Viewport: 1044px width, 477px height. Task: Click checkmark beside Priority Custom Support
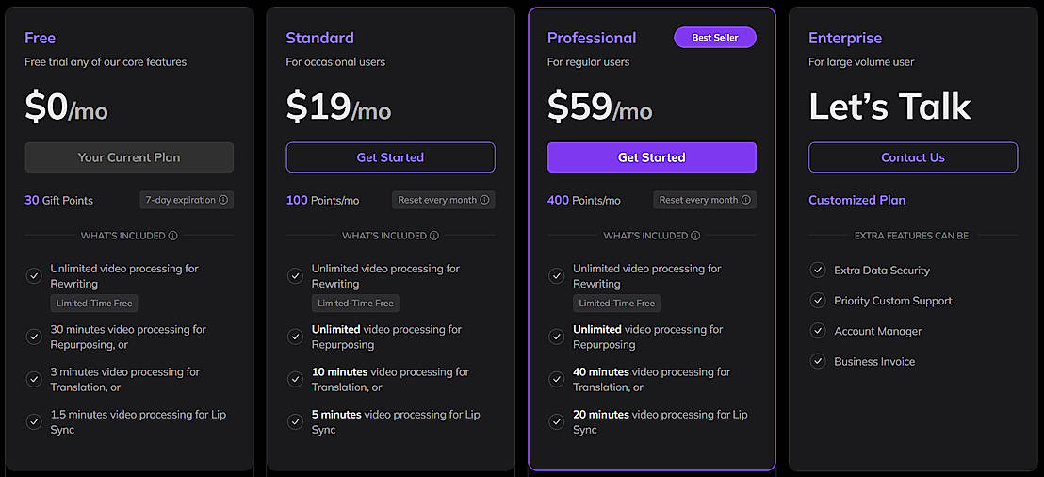coord(817,301)
